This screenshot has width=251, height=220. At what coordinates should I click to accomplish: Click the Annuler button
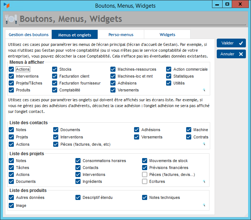tap(231, 54)
